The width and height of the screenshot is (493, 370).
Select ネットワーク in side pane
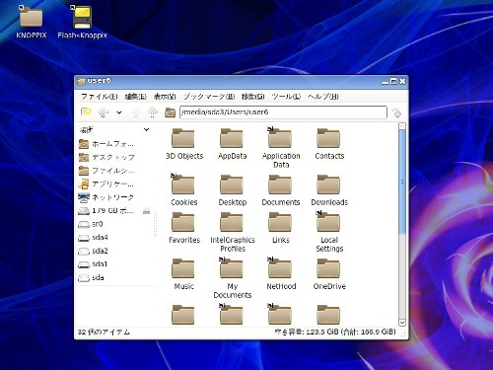106,197
